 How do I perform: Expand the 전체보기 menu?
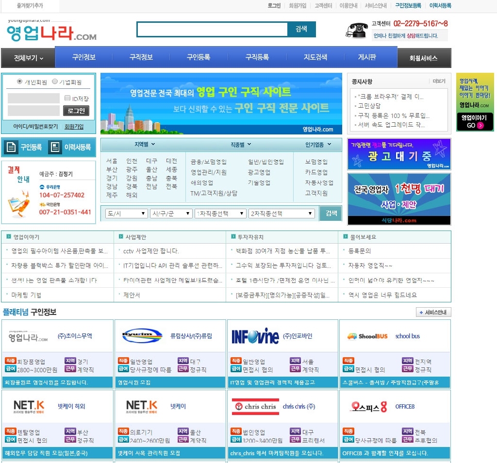[28, 58]
